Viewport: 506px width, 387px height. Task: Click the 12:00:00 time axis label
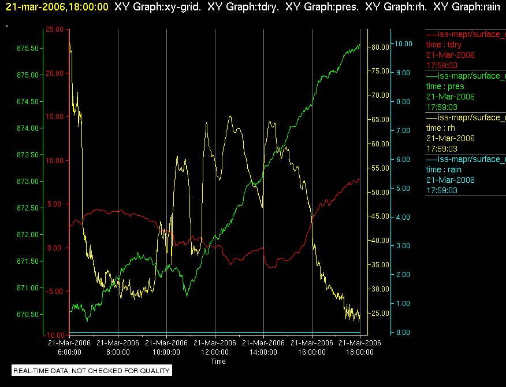pyautogui.click(x=215, y=352)
